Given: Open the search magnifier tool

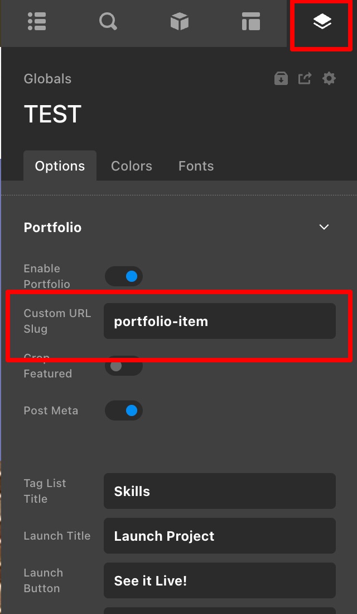Looking at the screenshot, I should 108,21.
